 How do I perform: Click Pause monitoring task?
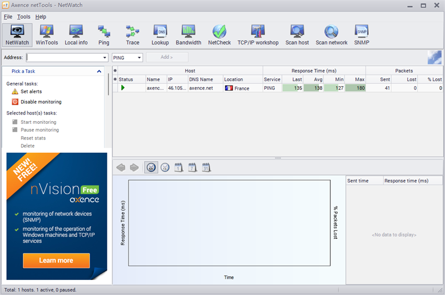pyautogui.click(x=39, y=130)
